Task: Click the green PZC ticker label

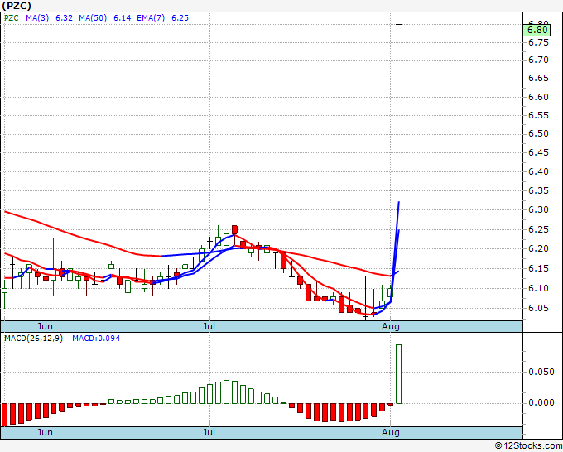Action: coord(12,18)
